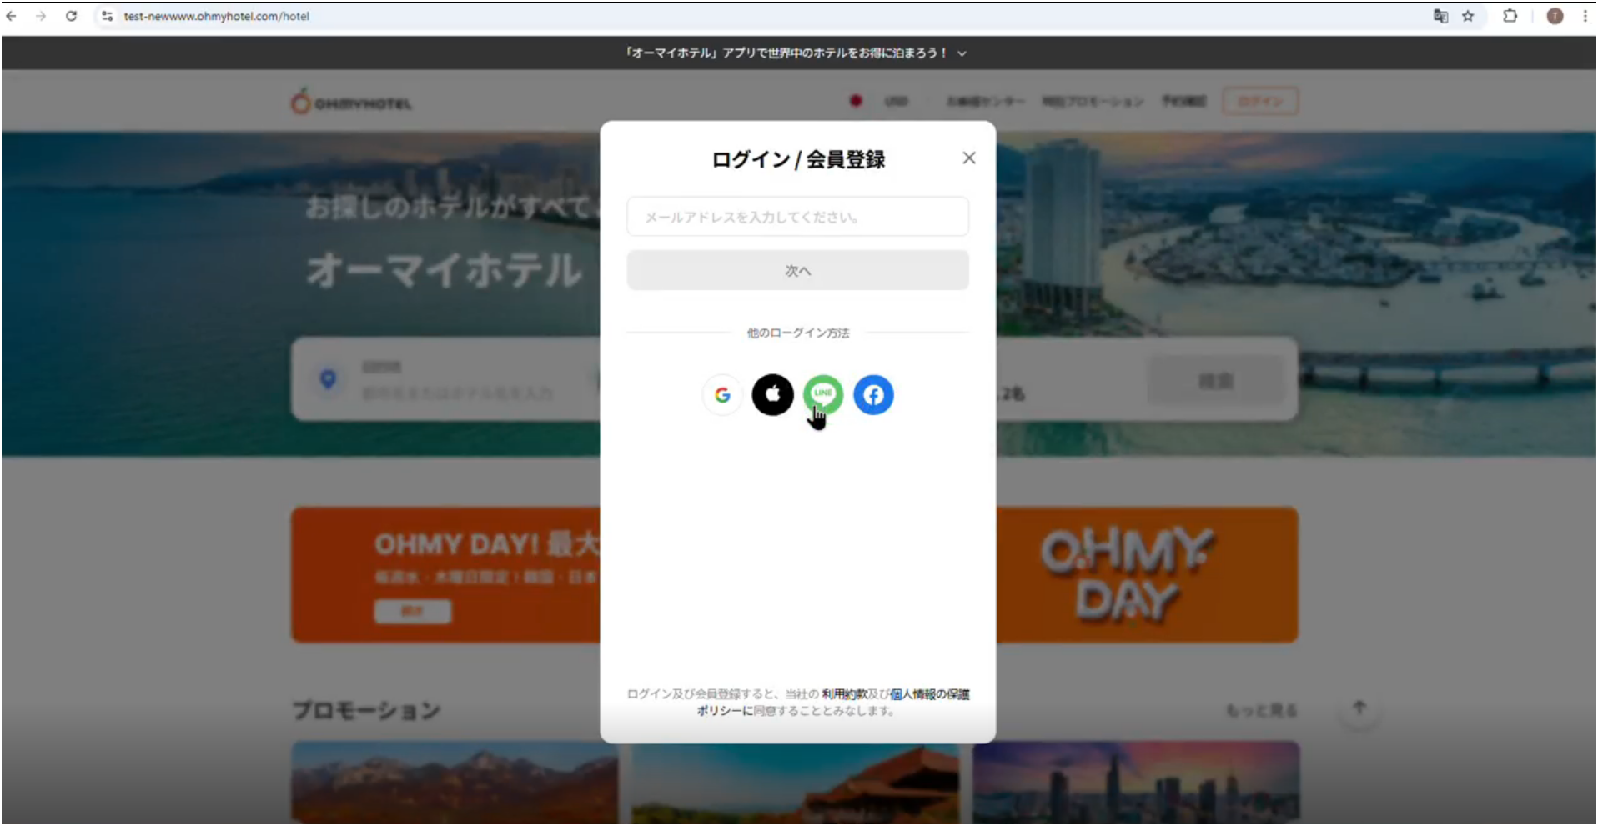
Task: Log in using the Facebook icon
Action: coord(873,395)
